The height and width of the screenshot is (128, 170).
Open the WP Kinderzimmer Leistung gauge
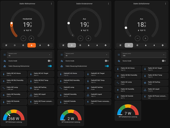pyautogui.click(x=71, y=116)
